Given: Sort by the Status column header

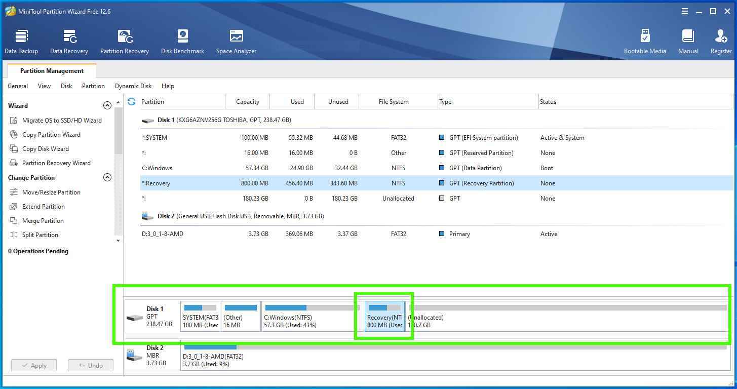Looking at the screenshot, I should pyautogui.click(x=635, y=101).
